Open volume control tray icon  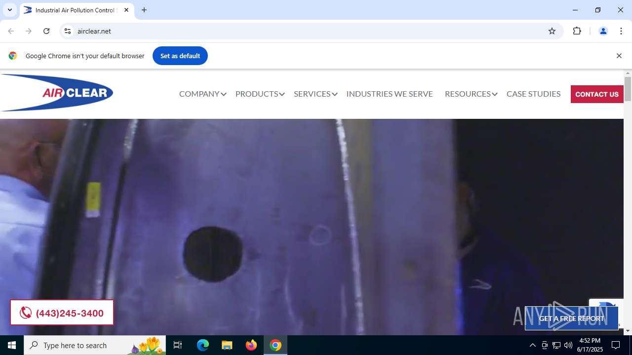568,345
